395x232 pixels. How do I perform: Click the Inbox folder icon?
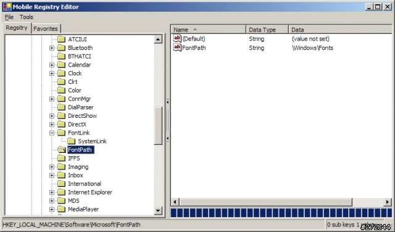click(x=61, y=175)
